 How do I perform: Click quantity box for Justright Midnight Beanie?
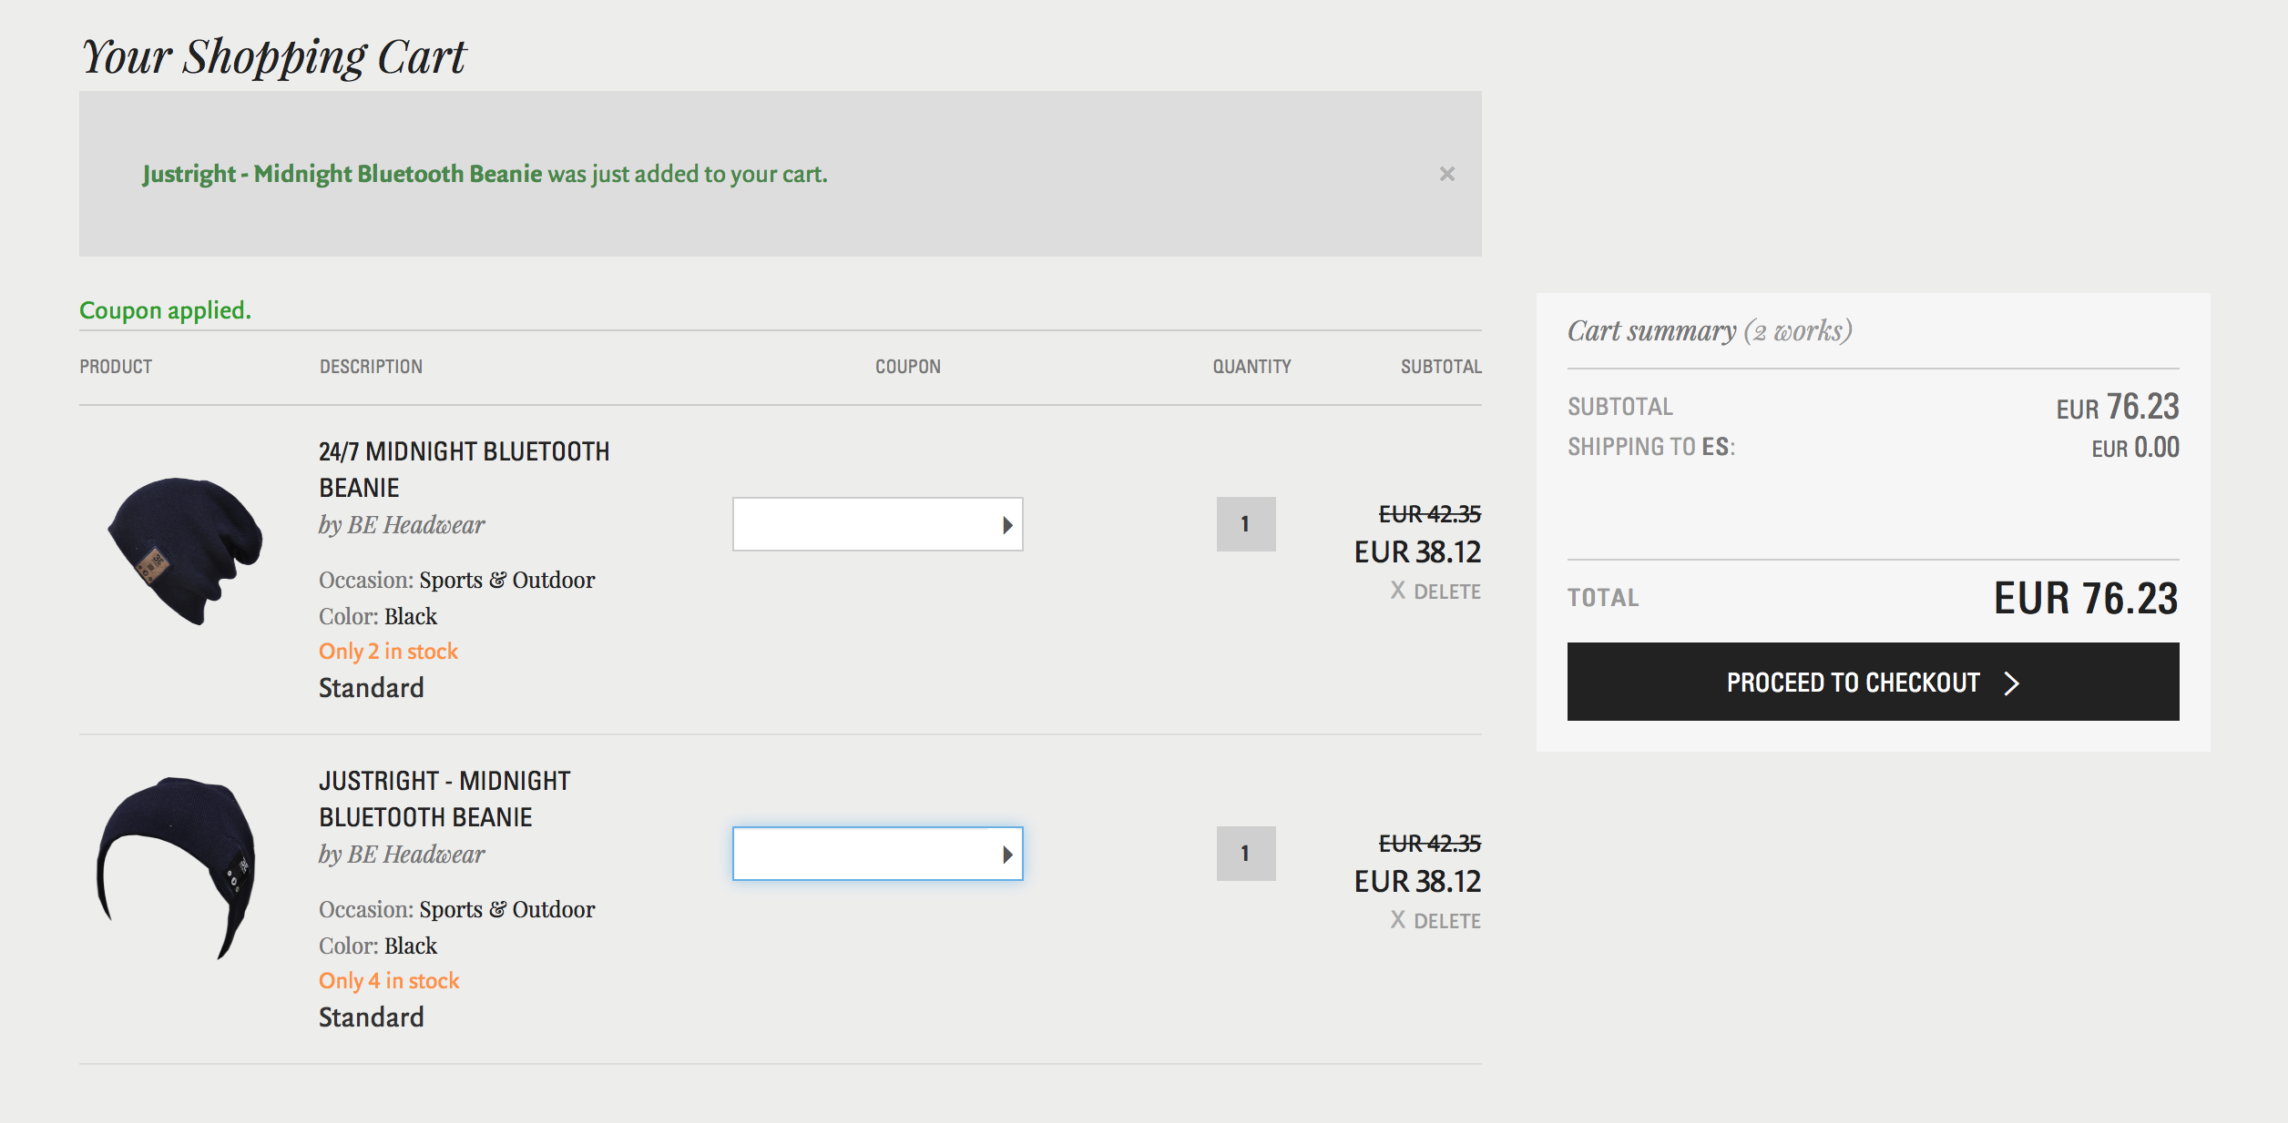(x=1246, y=854)
